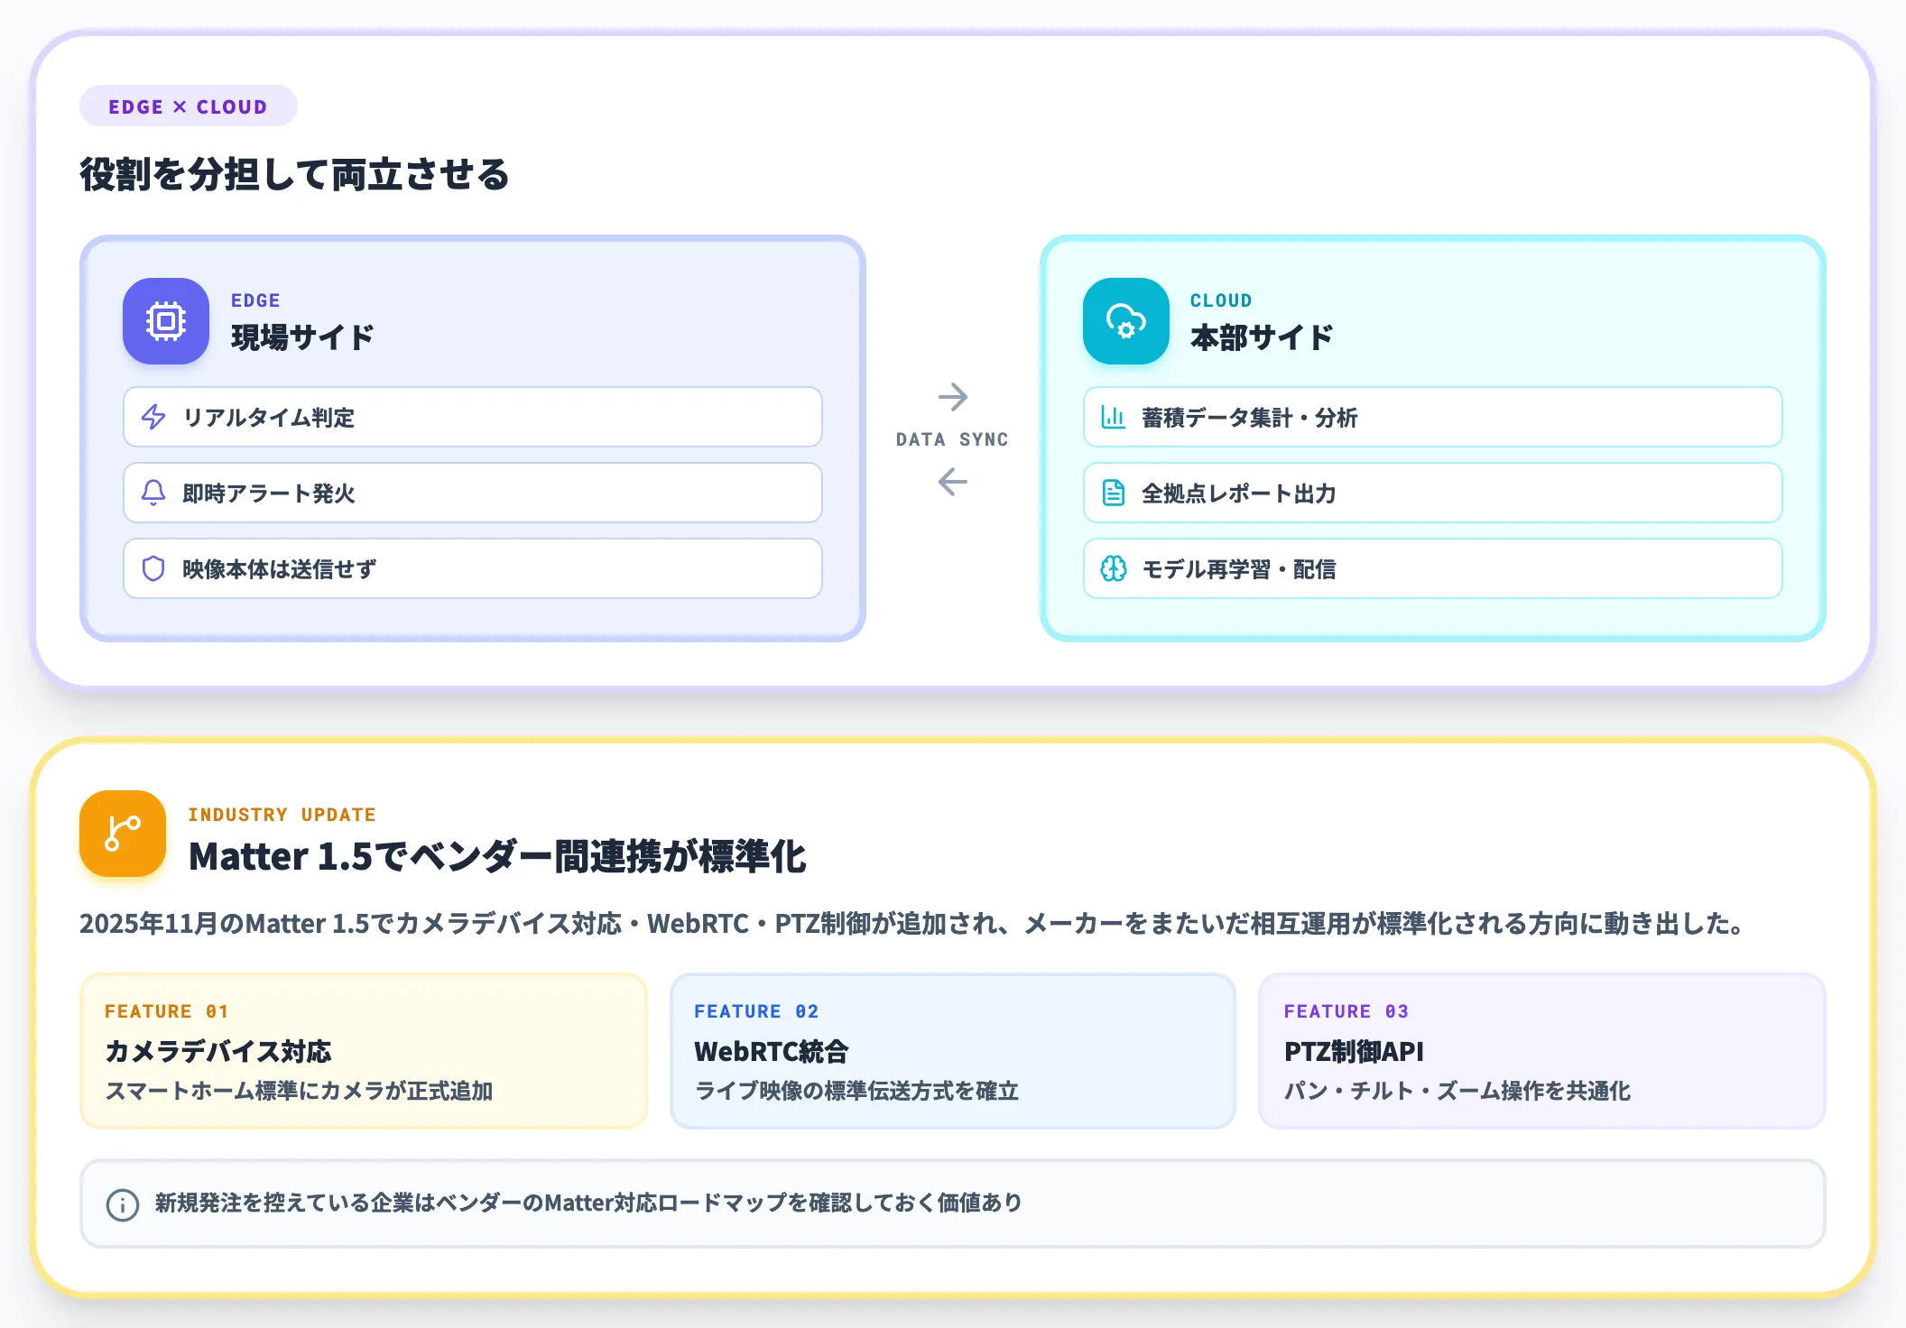
Task: Click the right arrow above DATA SYNC
Action: point(953,397)
